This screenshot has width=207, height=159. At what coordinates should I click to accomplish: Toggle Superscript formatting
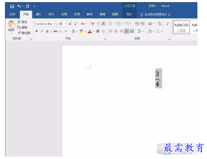(x=66, y=31)
